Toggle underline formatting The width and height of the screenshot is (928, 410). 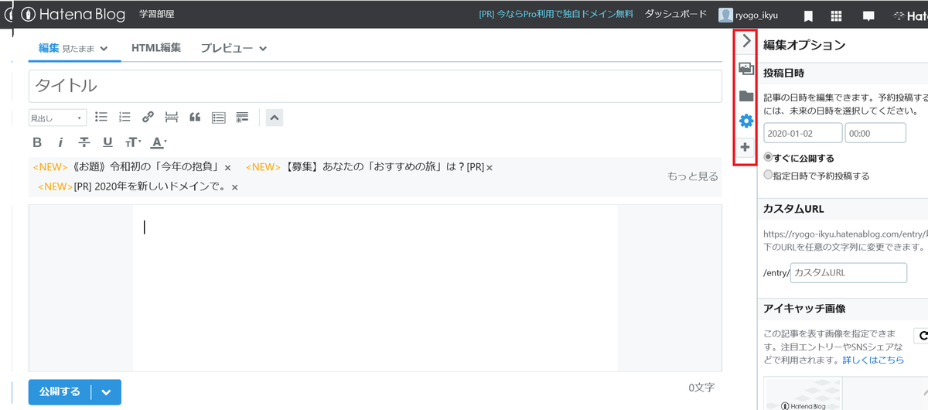[107, 142]
